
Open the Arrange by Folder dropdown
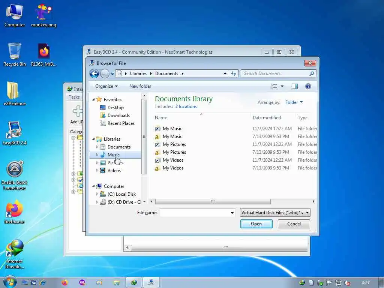pos(294,102)
